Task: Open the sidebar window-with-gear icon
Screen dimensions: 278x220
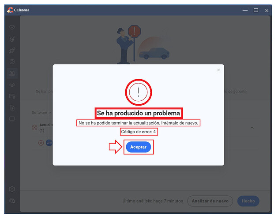Action: point(12,96)
